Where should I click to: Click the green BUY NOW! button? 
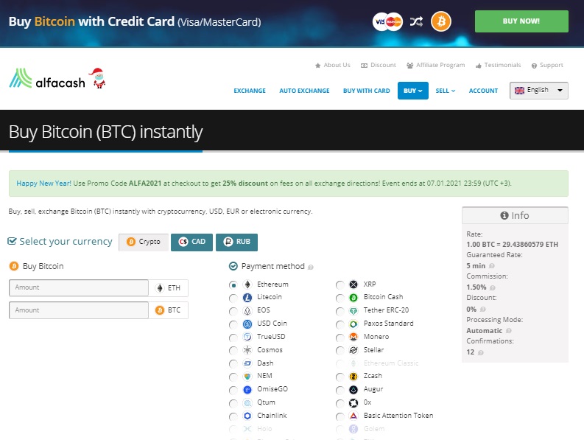click(x=521, y=21)
